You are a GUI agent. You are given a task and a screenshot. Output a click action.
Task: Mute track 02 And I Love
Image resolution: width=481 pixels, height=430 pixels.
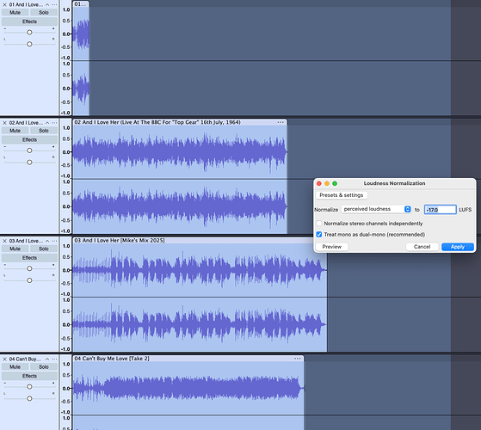tap(15, 131)
